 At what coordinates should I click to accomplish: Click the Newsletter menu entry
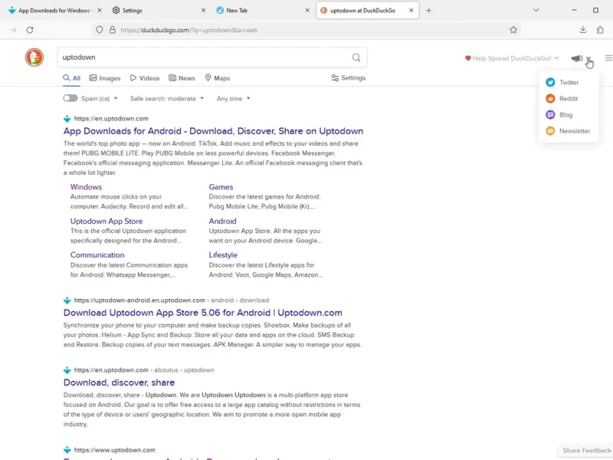[569, 131]
